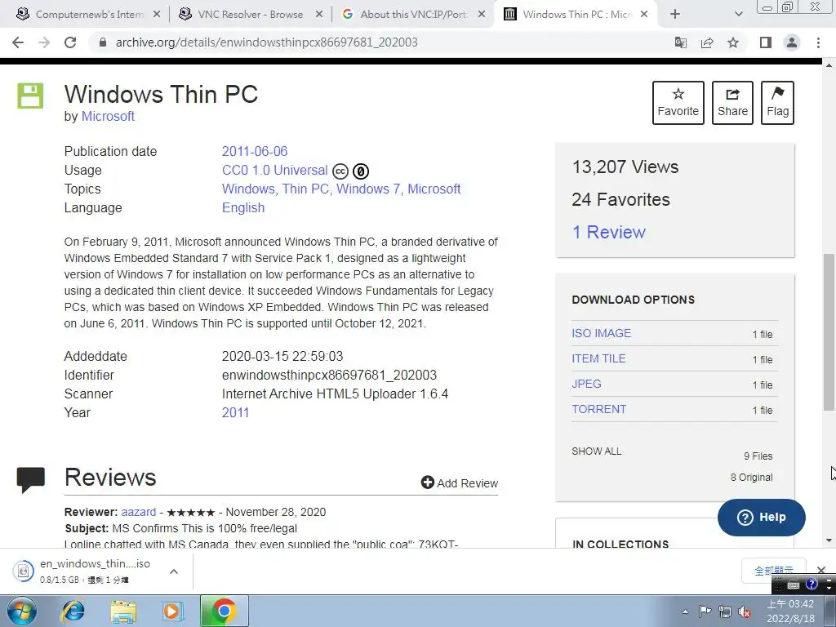Download the JPEG option

click(x=586, y=384)
